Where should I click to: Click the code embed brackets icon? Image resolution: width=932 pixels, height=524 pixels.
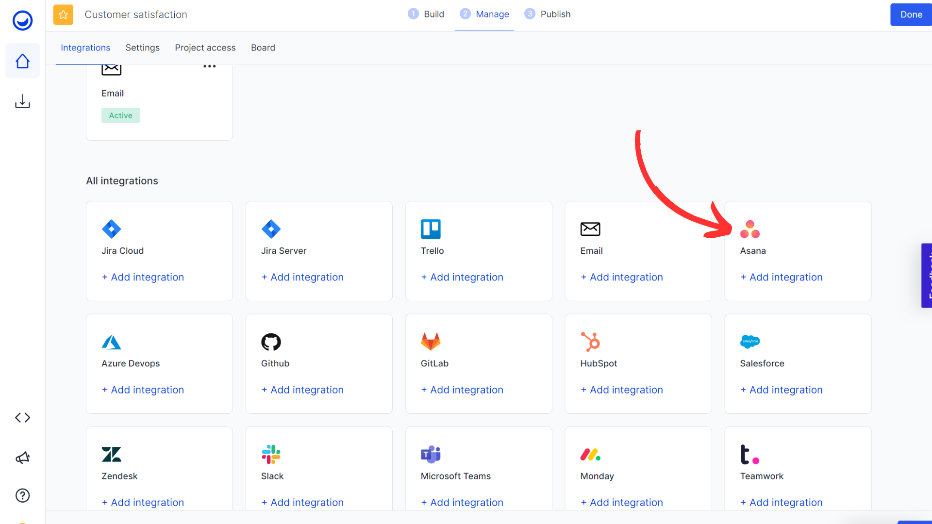(22, 418)
